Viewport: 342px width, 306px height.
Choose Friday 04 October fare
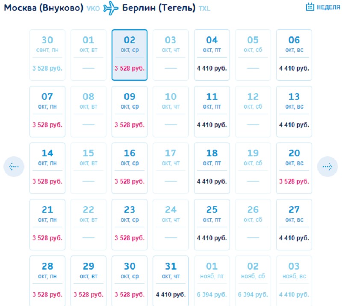[212, 55]
